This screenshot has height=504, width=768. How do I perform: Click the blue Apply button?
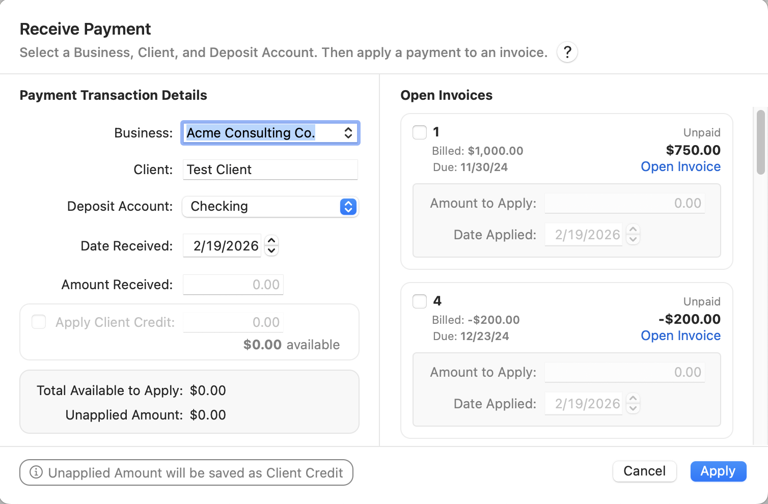click(718, 471)
